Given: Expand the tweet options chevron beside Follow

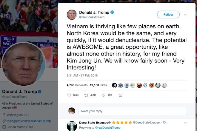Looking at the screenshot, I should pyautogui.click(x=185, y=15).
